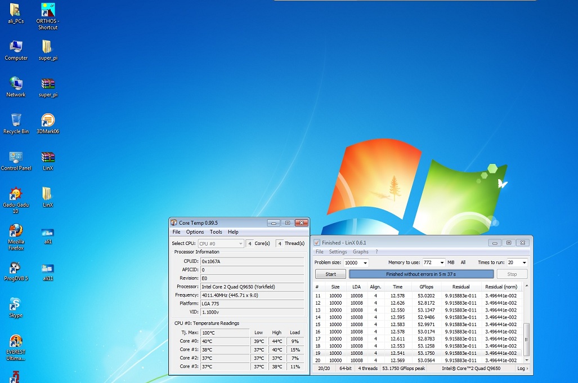Select result row 11 with 53.0202 GFlops
This screenshot has height=383, width=578.
[418, 296]
